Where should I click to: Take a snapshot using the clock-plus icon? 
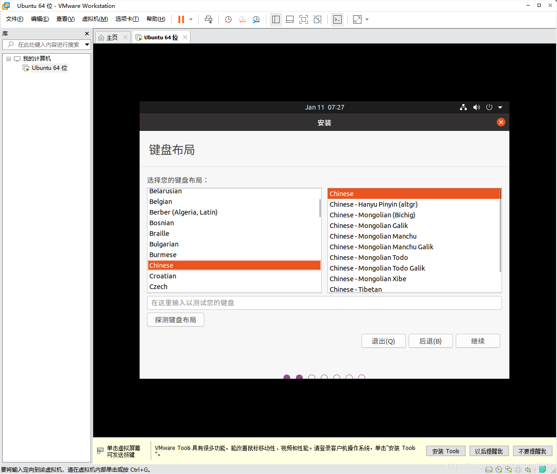pyautogui.click(x=228, y=19)
